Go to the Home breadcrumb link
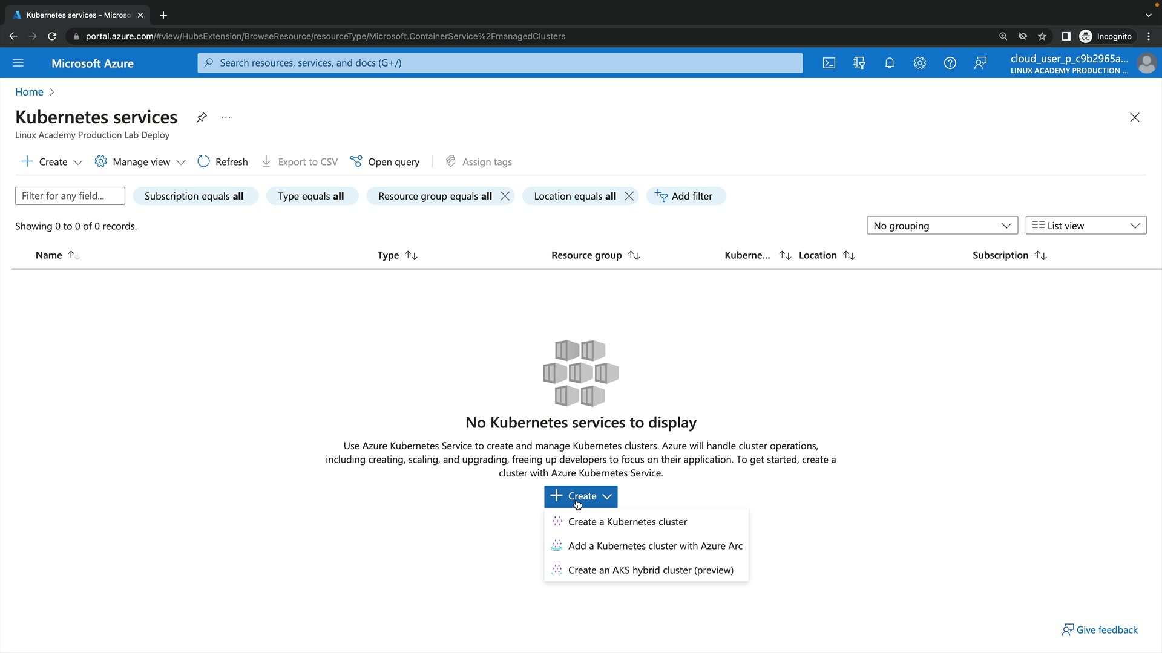 [29, 92]
